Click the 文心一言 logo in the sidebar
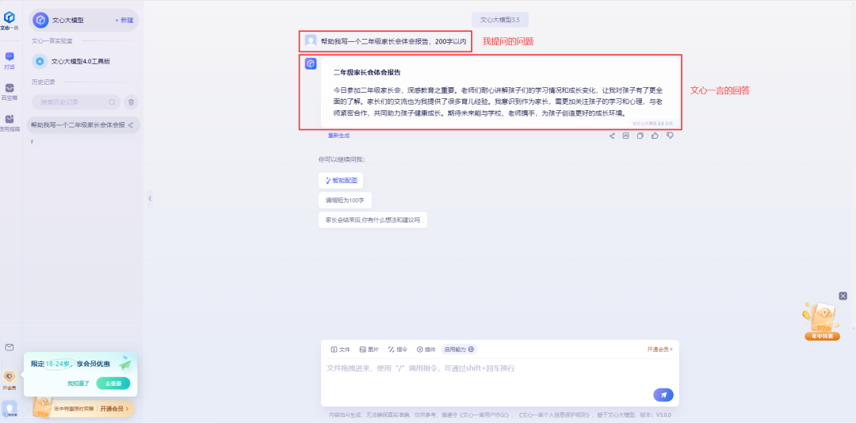Viewport: 856px width, 424px height. [10, 20]
